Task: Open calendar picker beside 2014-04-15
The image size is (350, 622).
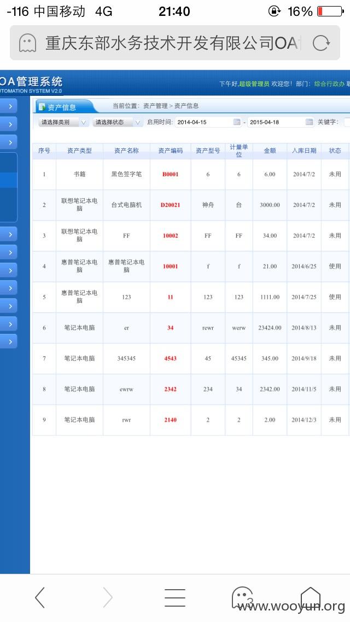Action: tap(237, 122)
